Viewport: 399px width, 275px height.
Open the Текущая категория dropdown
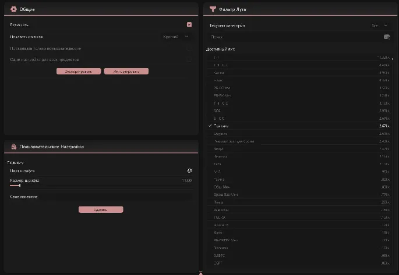pyautogui.click(x=379, y=26)
